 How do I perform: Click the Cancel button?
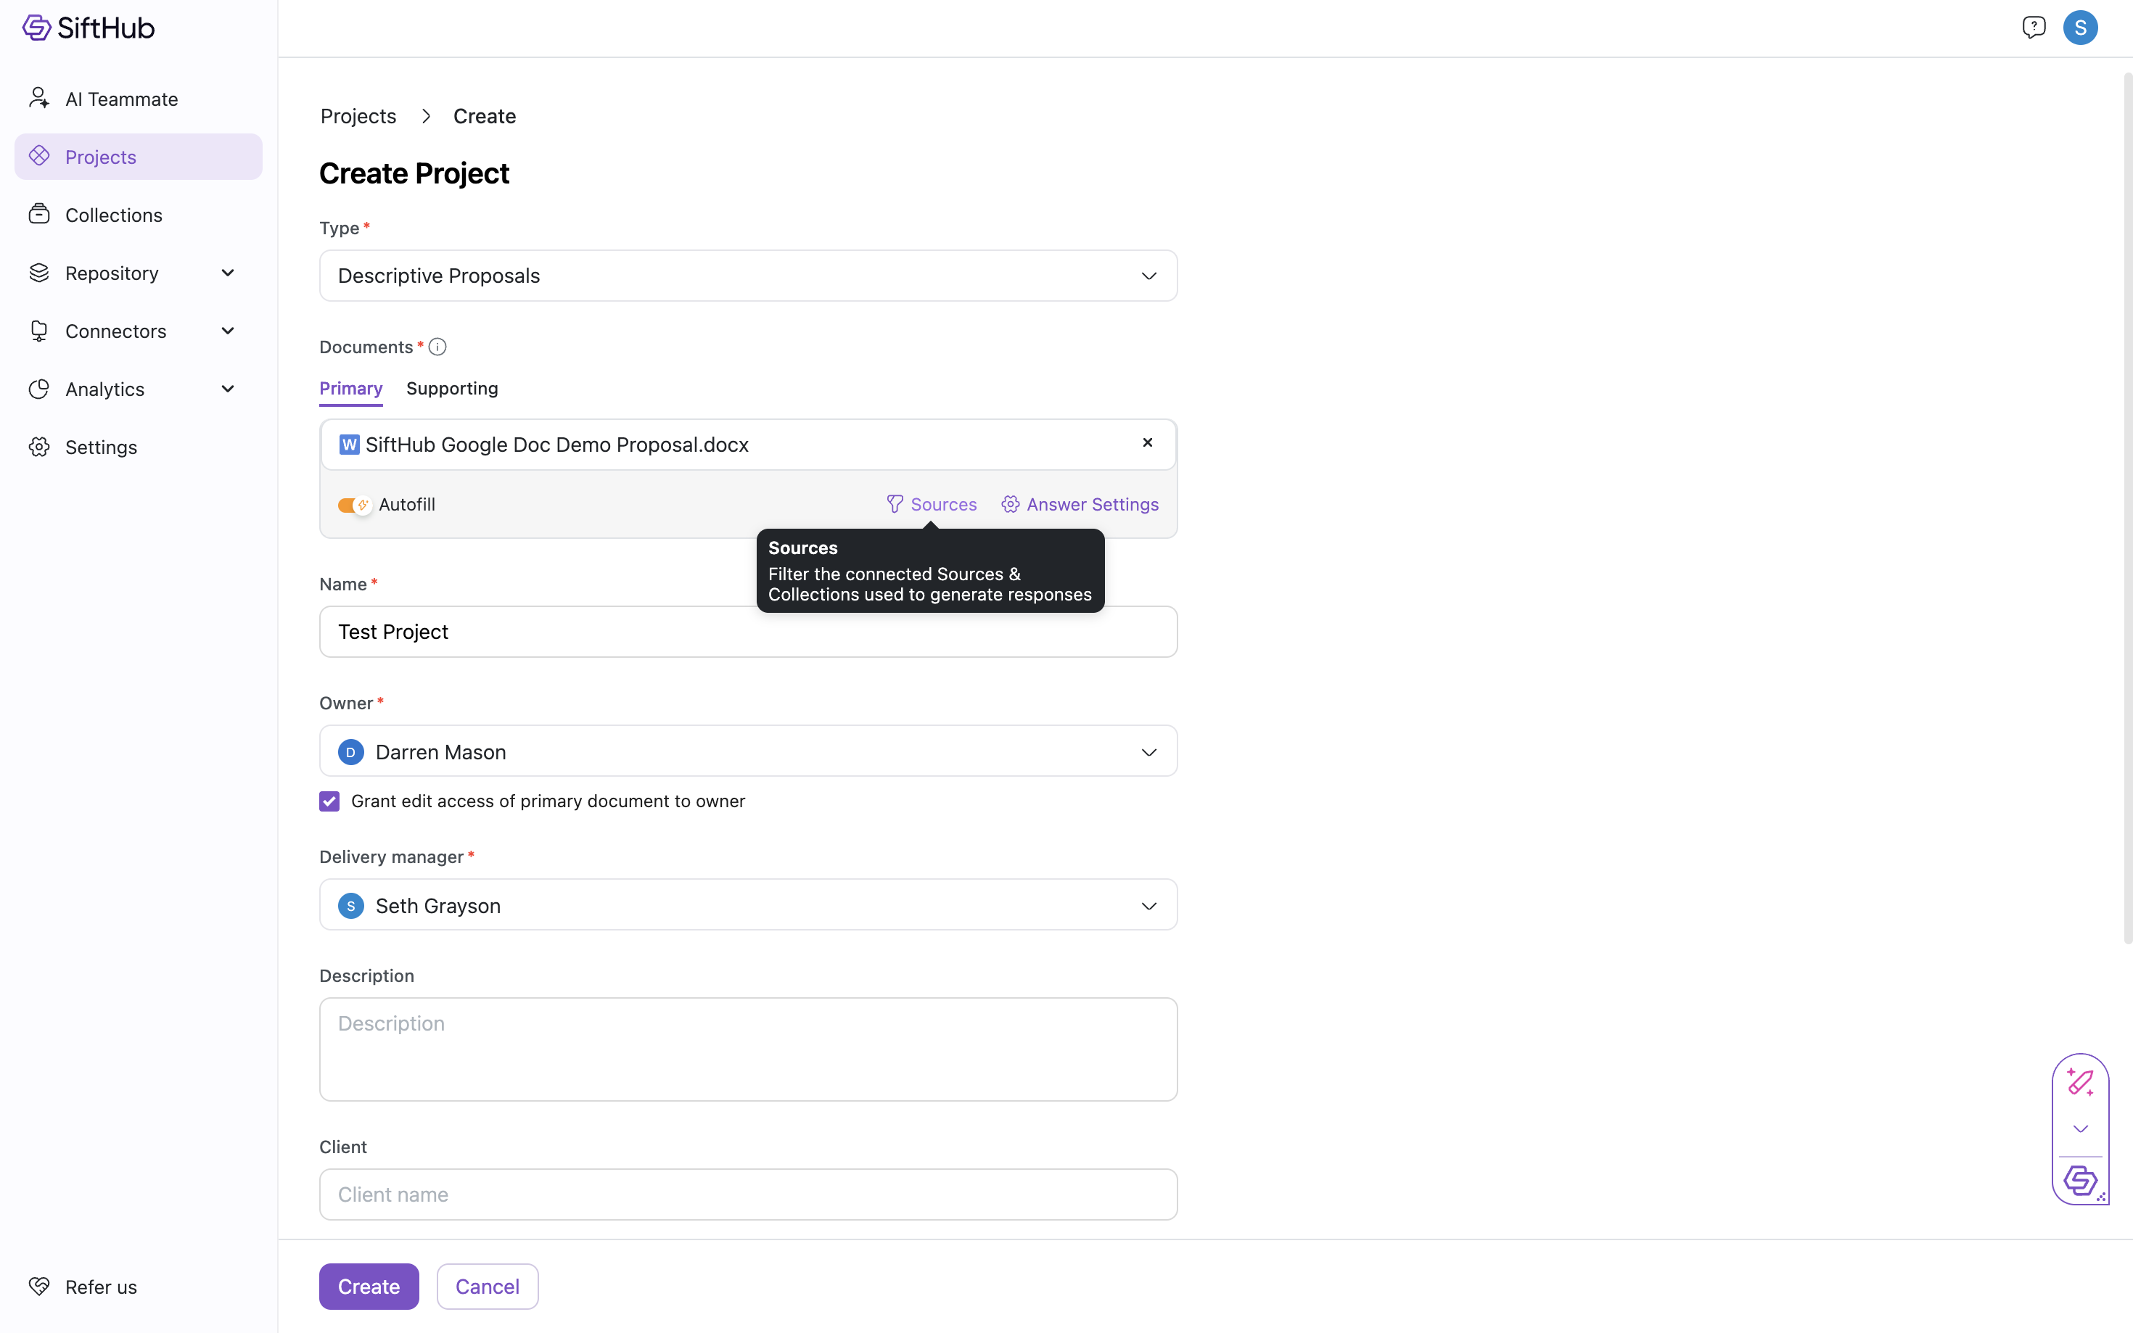tap(487, 1287)
